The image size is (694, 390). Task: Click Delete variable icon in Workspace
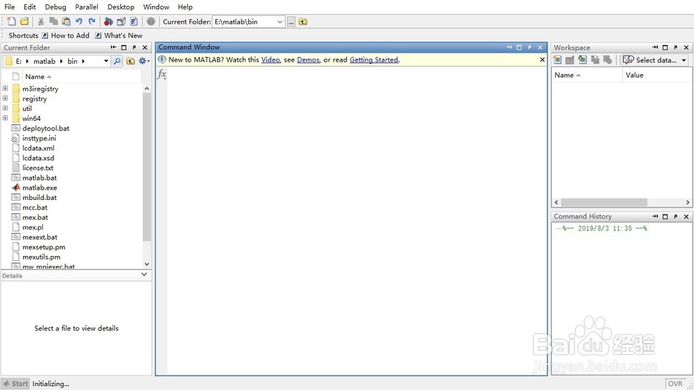pos(608,60)
